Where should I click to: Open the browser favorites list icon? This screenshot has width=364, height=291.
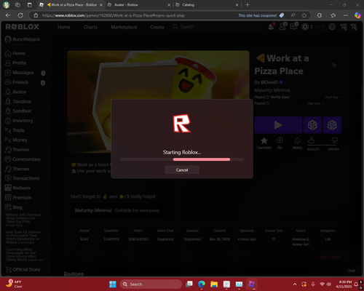coord(333,15)
